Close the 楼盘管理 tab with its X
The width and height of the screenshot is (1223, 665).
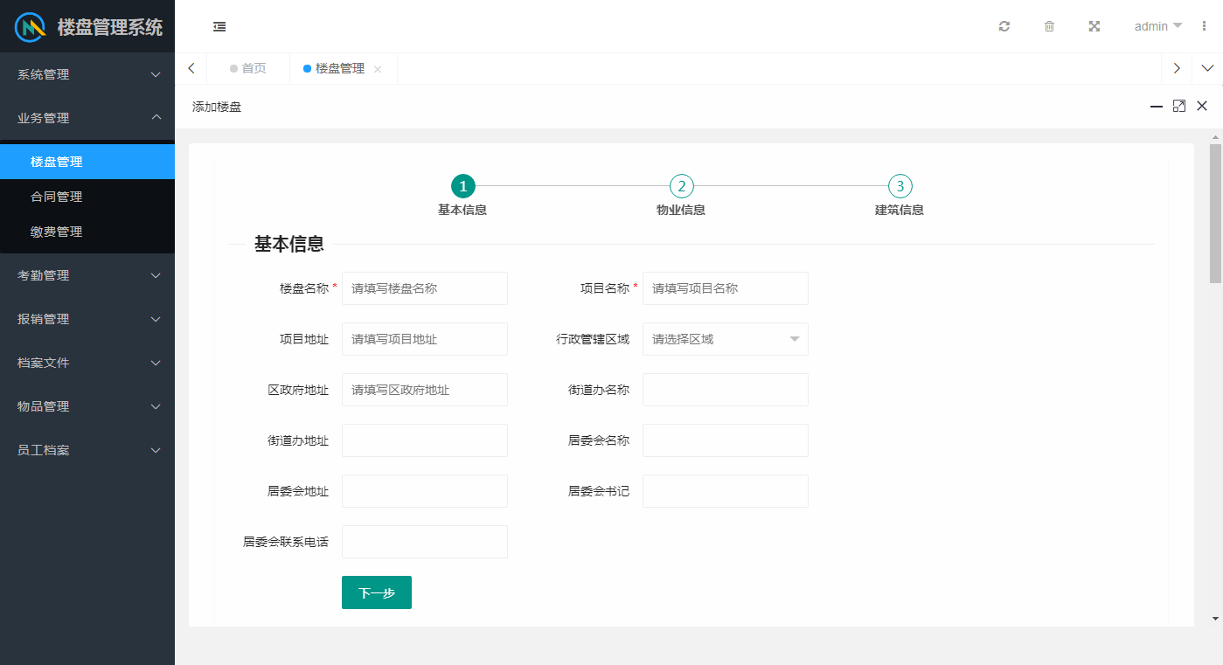tap(378, 69)
